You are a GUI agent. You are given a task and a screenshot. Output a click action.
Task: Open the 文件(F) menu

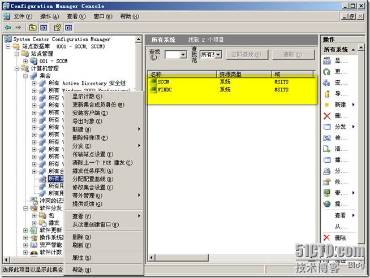tap(23, 16)
